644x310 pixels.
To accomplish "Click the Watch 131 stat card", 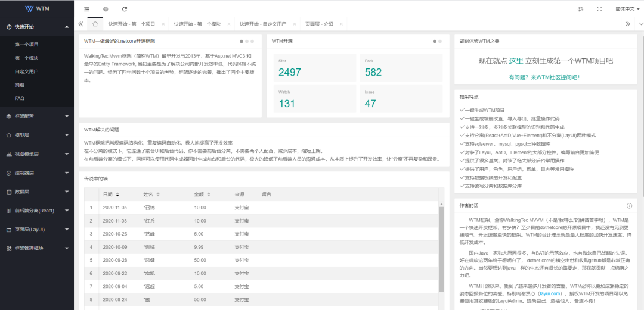I will pos(315,99).
